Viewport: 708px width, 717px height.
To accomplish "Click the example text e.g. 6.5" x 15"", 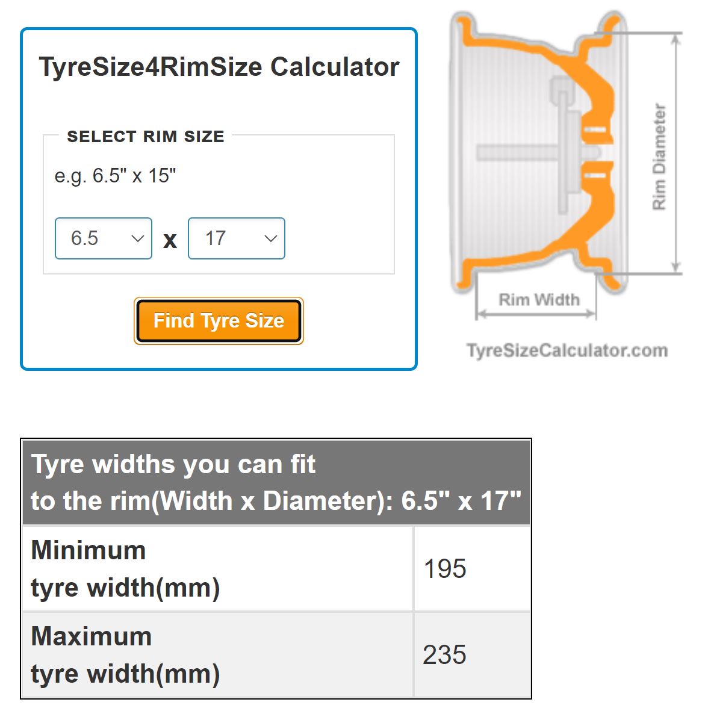I will point(115,176).
